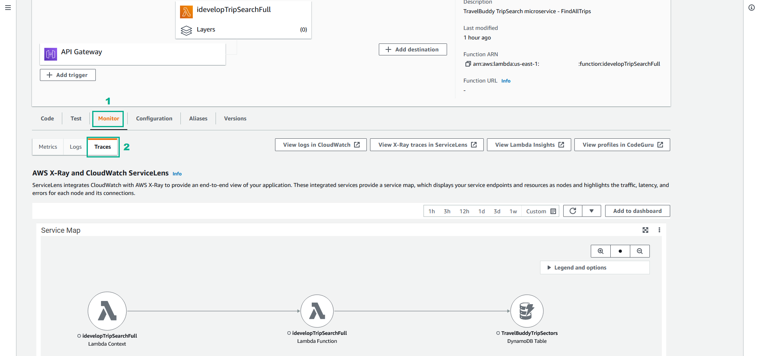Viewport: 760px width, 356px height.
Task: Click View Lambda Insights button
Action: pos(529,145)
